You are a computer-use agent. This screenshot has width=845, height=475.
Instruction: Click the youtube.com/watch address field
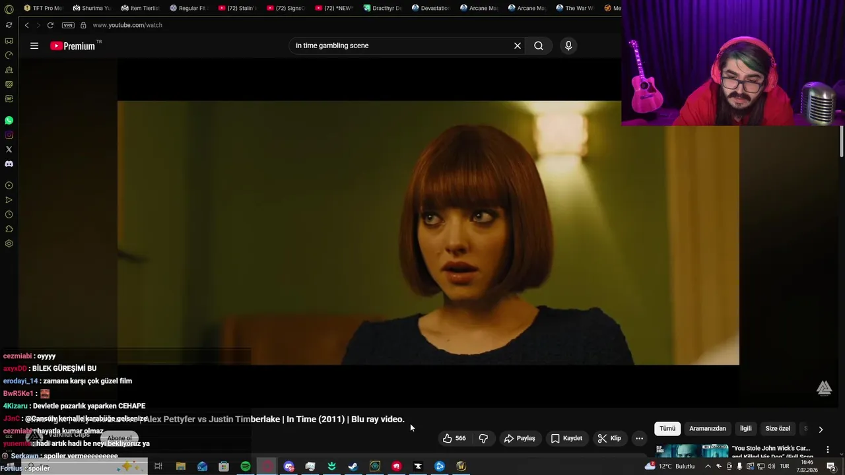coord(127,25)
